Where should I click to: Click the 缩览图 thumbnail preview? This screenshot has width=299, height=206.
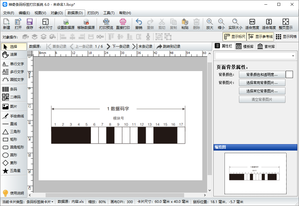point(255,173)
